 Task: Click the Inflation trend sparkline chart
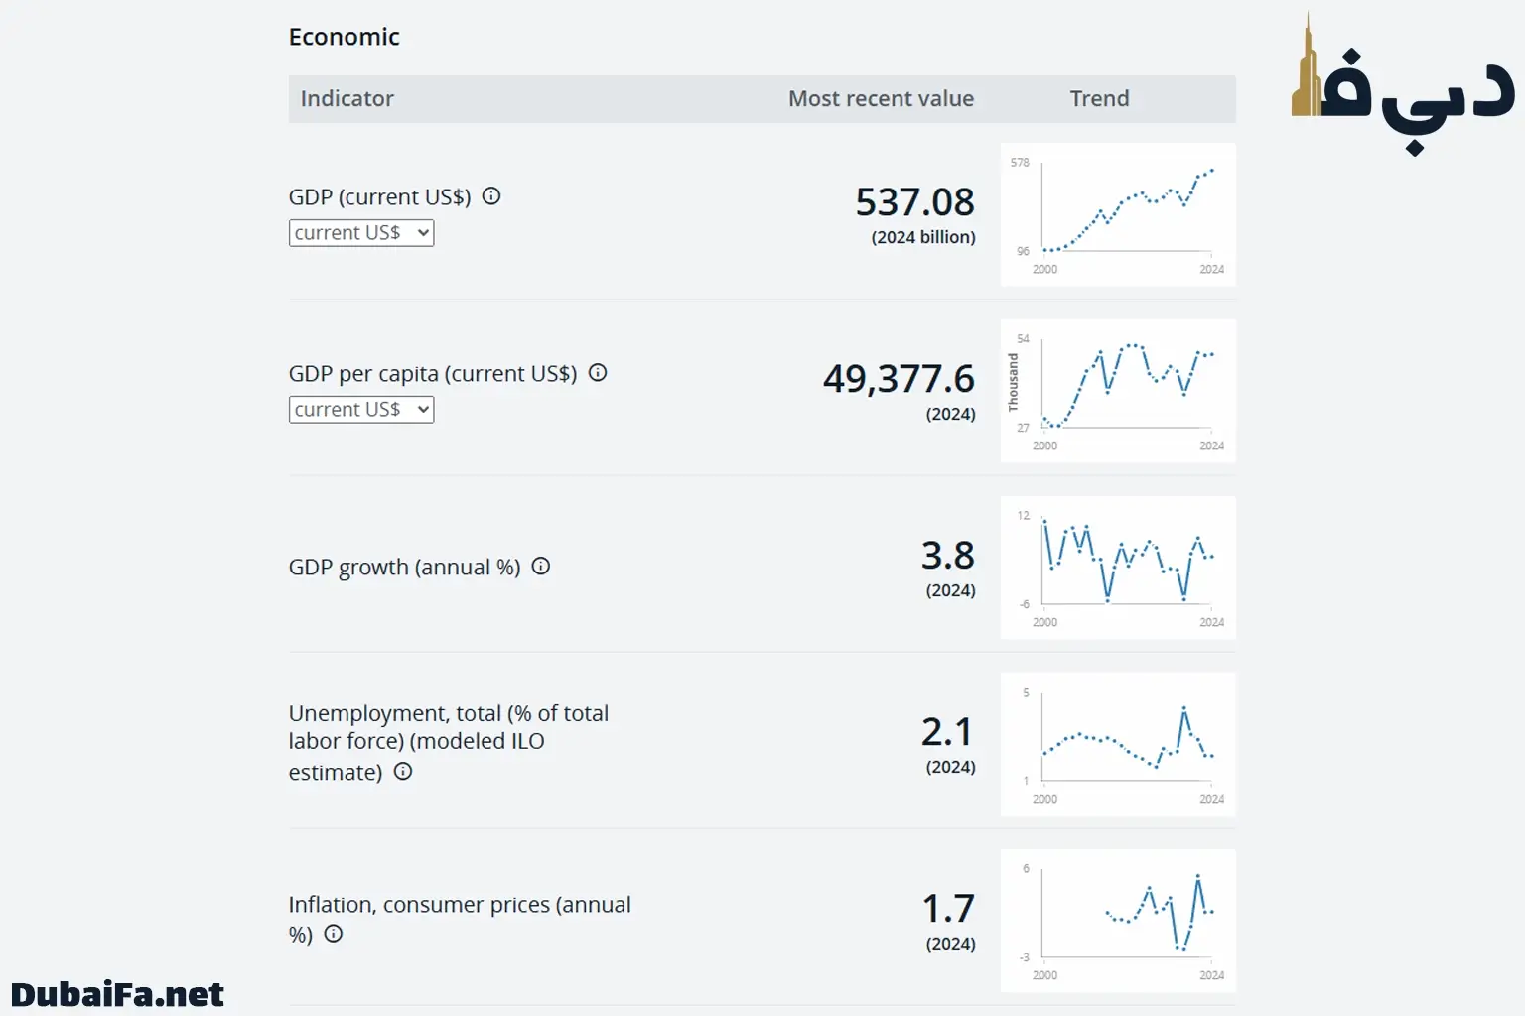1118,921
